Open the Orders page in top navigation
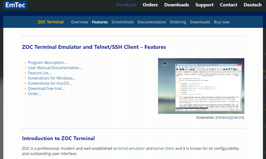The height and width of the screenshot is (159, 266). pos(150,5)
